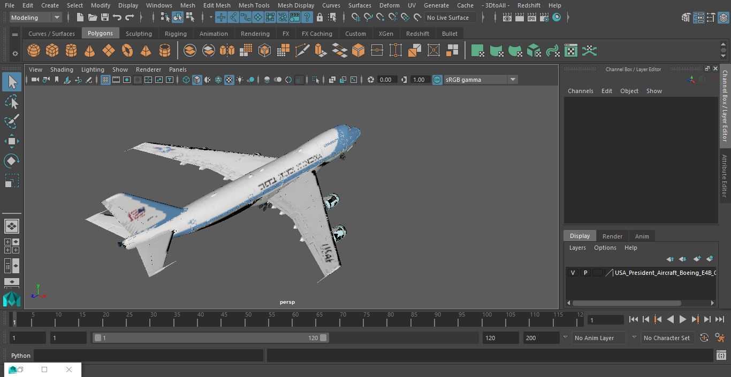The height and width of the screenshot is (377, 731).
Task: Click the time range slider bar
Action: point(211,338)
